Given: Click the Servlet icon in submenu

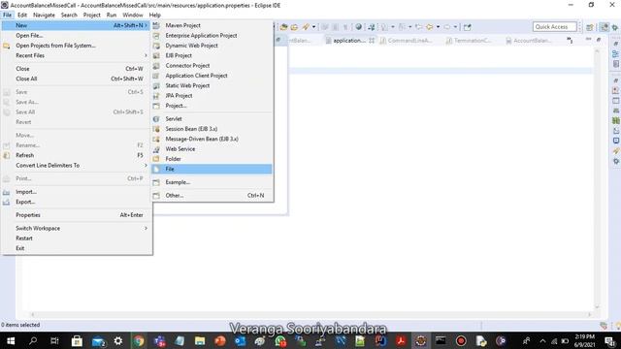Looking at the screenshot, I should pos(156,118).
